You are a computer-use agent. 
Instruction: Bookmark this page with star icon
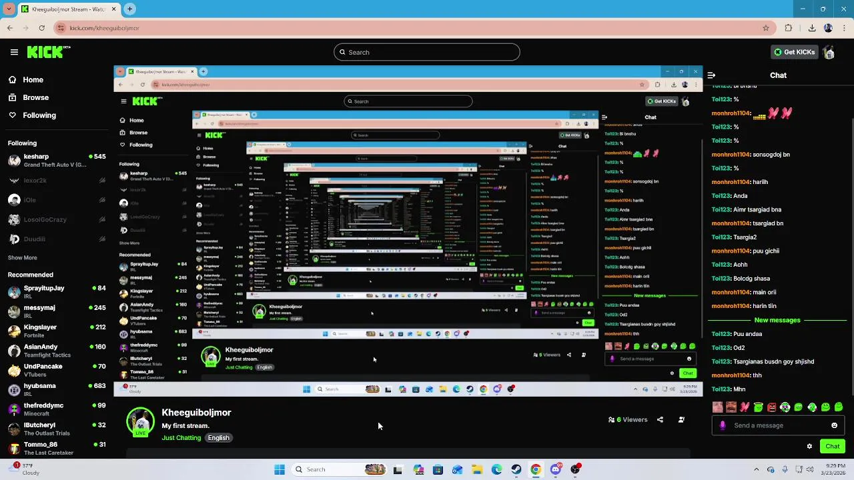click(766, 28)
